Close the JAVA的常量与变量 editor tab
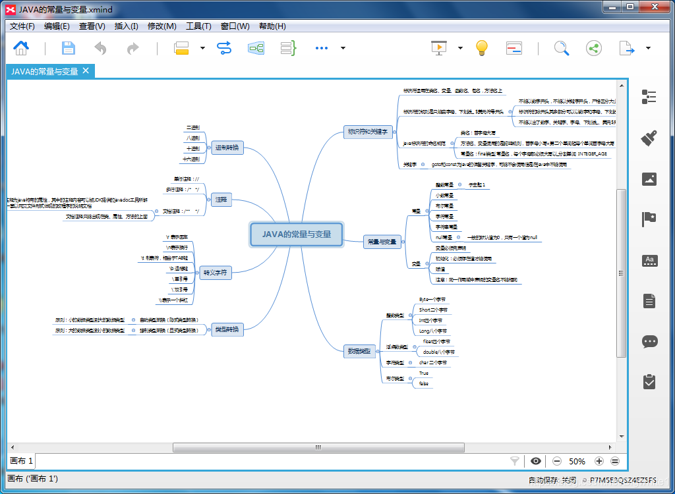675x494 pixels. coord(86,70)
